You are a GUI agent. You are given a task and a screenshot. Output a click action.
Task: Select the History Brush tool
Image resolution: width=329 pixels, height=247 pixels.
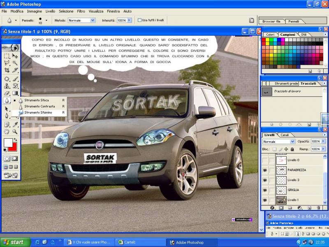click(x=15, y=86)
